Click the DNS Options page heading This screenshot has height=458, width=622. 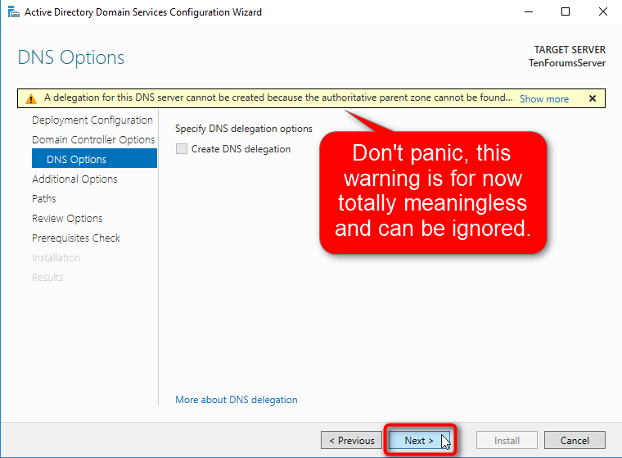point(71,57)
